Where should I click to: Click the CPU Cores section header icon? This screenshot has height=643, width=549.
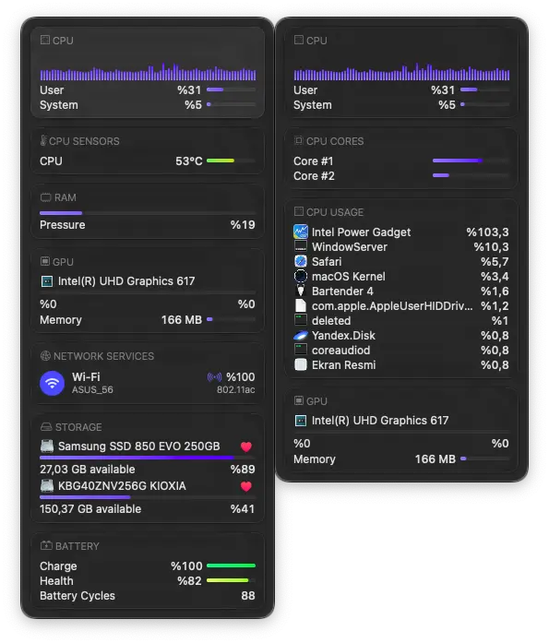coord(299,140)
